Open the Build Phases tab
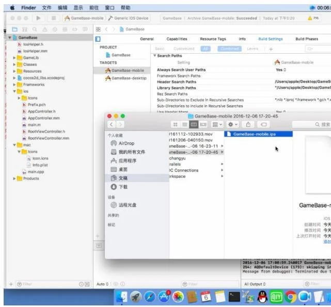This screenshot has width=331, height=307. point(307,39)
